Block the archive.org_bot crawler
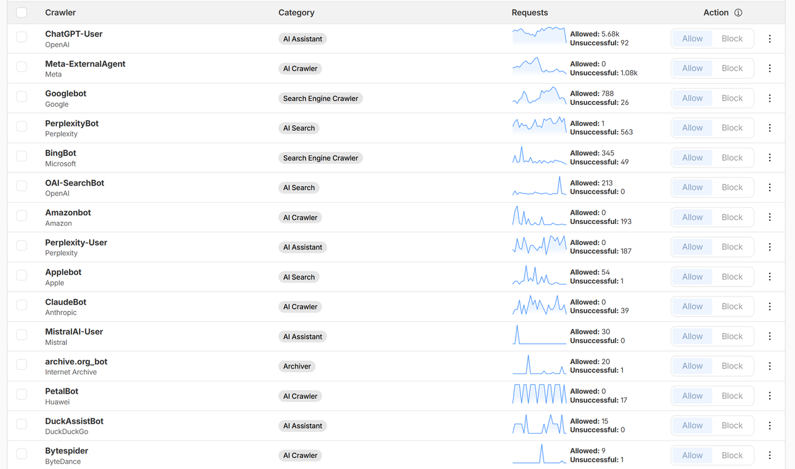795x469 pixels. pyautogui.click(x=732, y=366)
